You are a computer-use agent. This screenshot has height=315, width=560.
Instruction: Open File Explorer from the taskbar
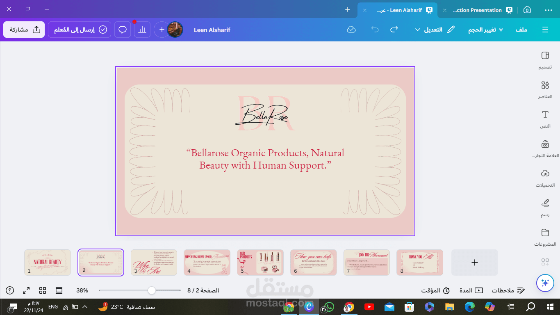[x=450, y=306]
